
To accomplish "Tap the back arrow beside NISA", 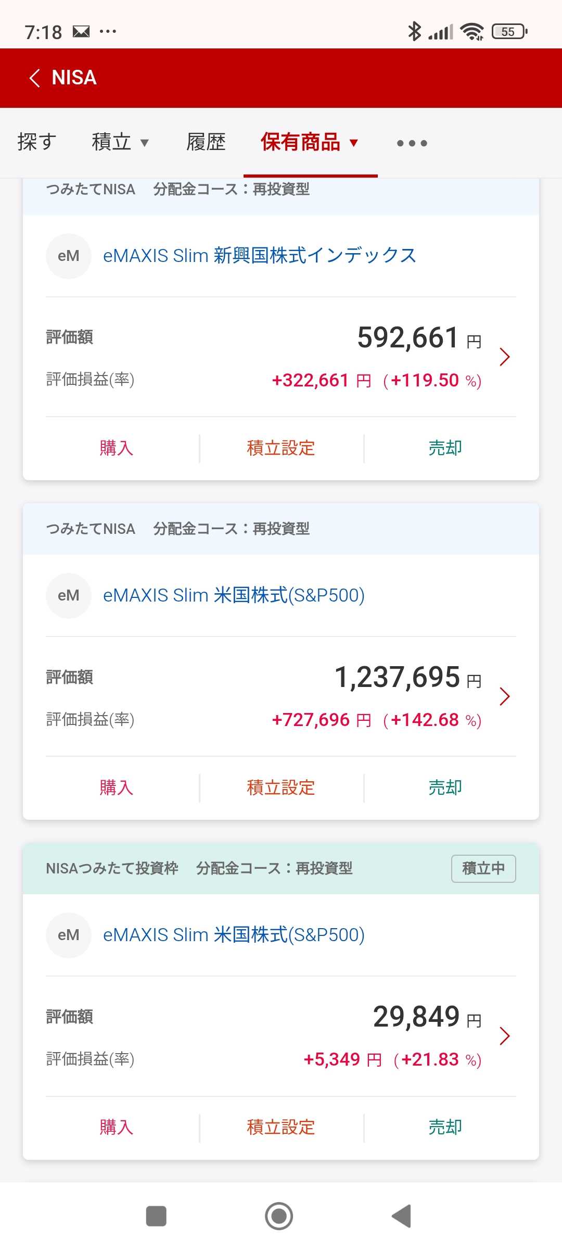I will (35, 78).
